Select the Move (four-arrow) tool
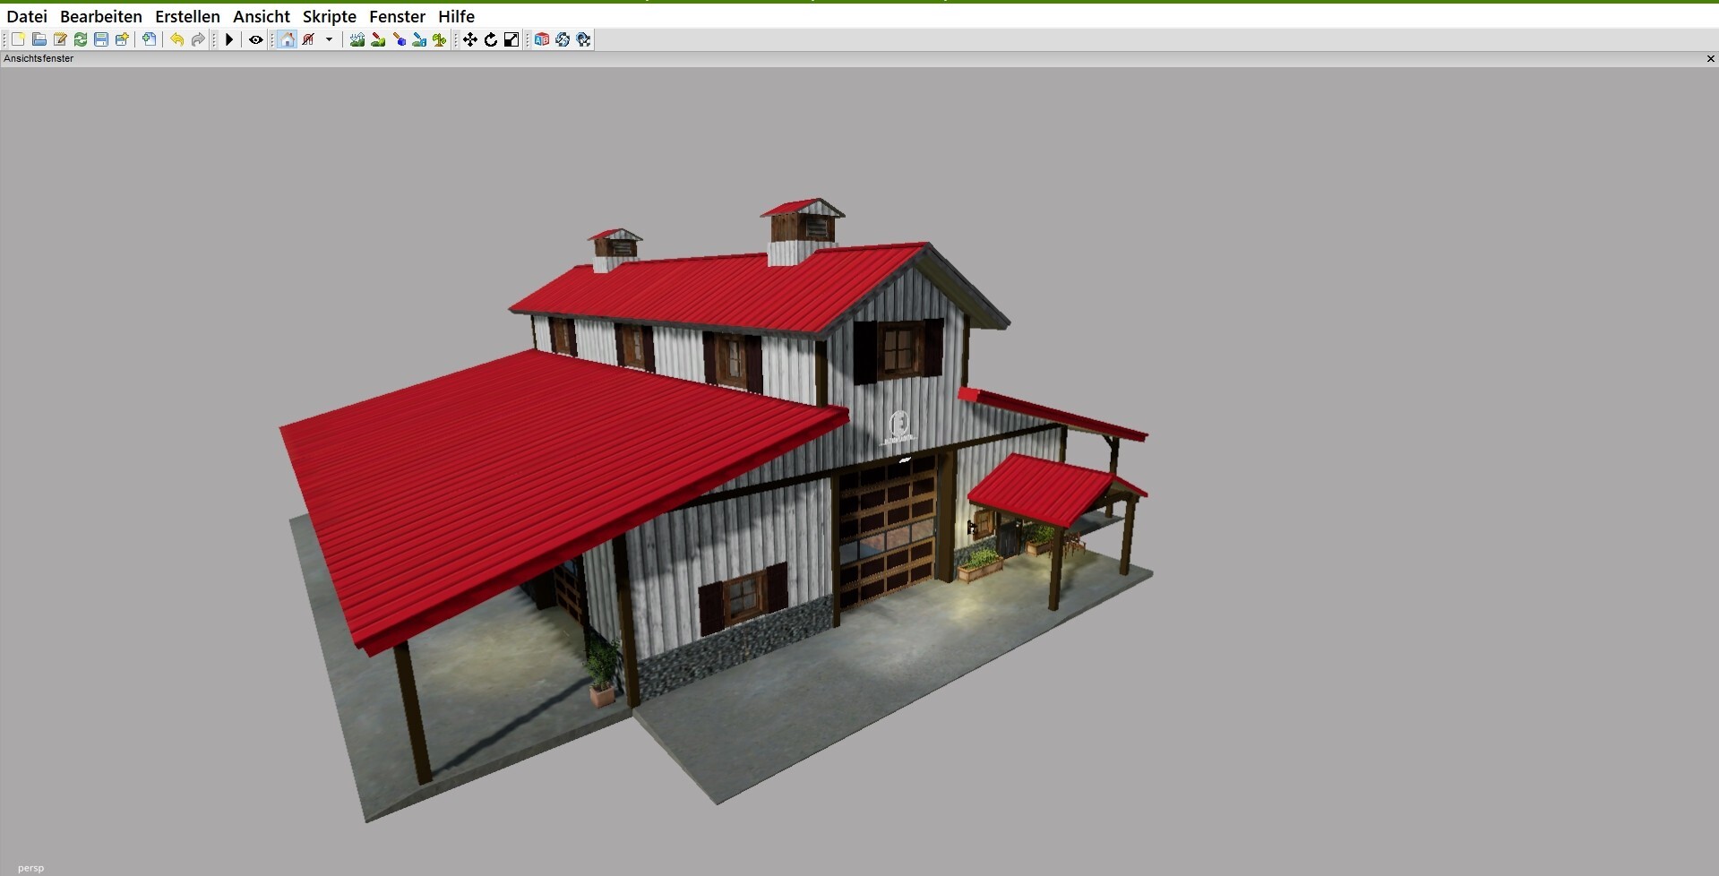Image resolution: width=1719 pixels, height=876 pixels. [x=470, y=39]
